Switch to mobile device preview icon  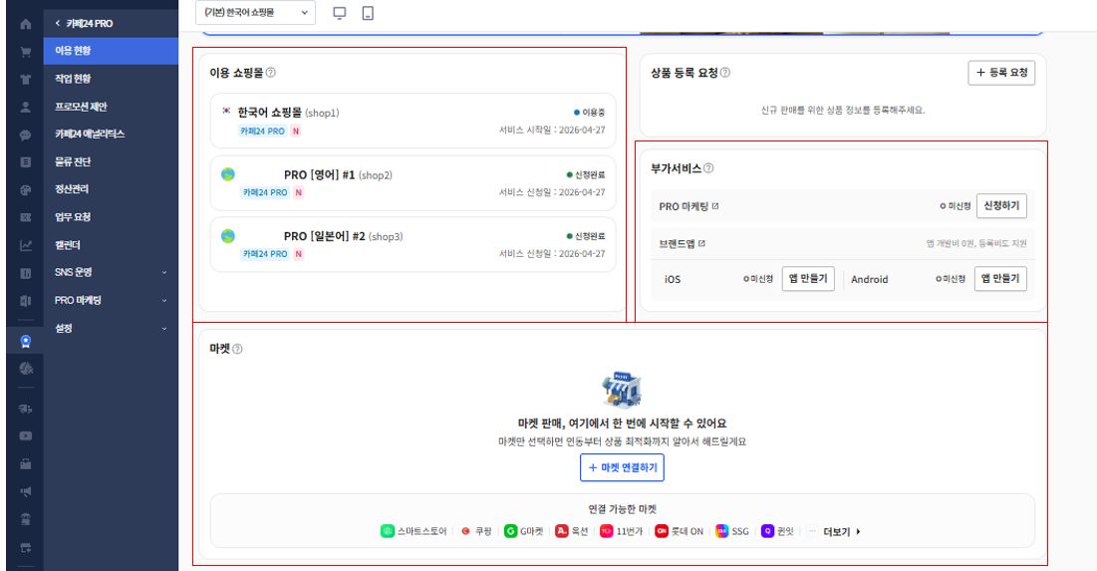click(368, 13)
